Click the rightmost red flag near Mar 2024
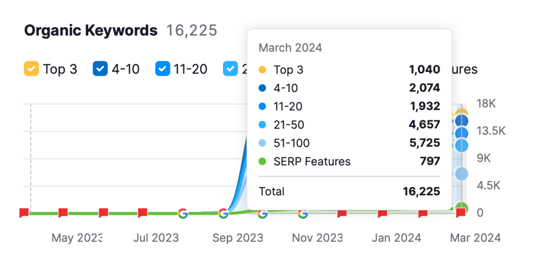Image resolution: width=544 pixels, height=256 pixels. [x=461, y=213]
